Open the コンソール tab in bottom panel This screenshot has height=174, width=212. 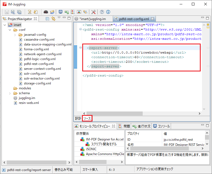[x=161, y=126]
